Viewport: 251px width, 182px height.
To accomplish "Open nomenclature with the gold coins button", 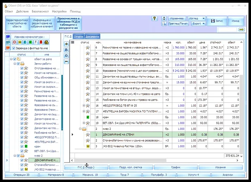I will pyautogui.click(x=47, y=42).
